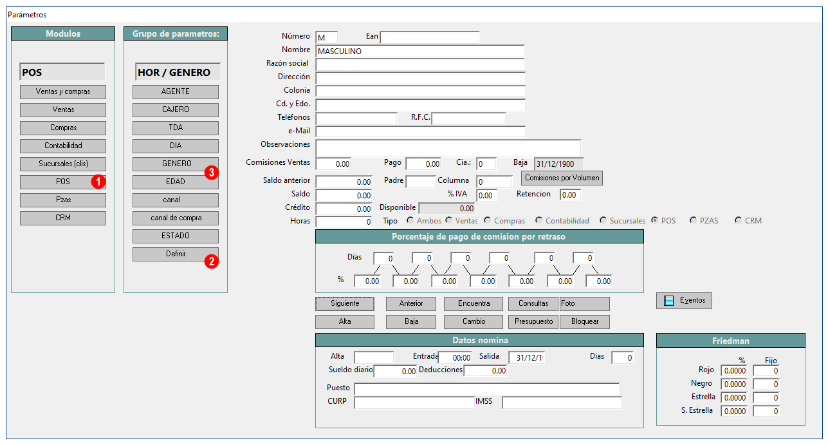
Task: Open the Compras module button
Action: (63, 128)
